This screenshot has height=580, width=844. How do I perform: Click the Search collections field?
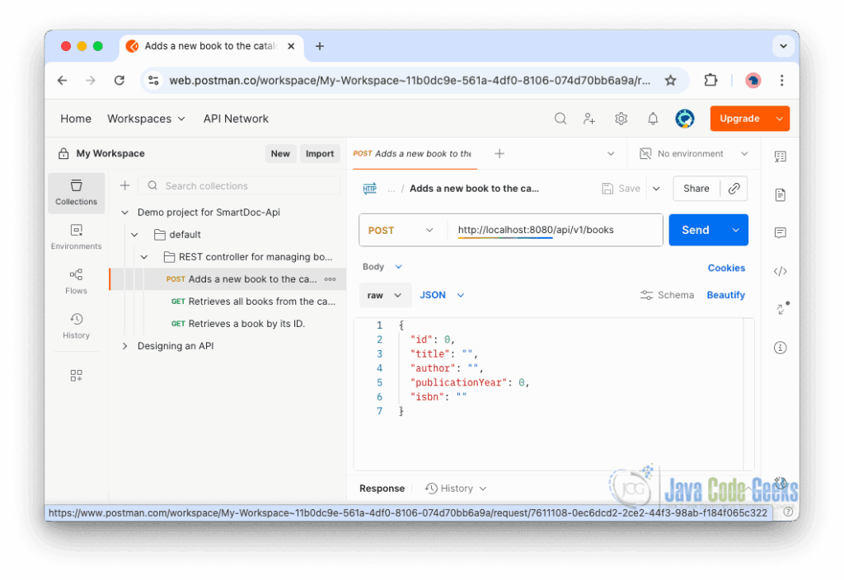240,185
